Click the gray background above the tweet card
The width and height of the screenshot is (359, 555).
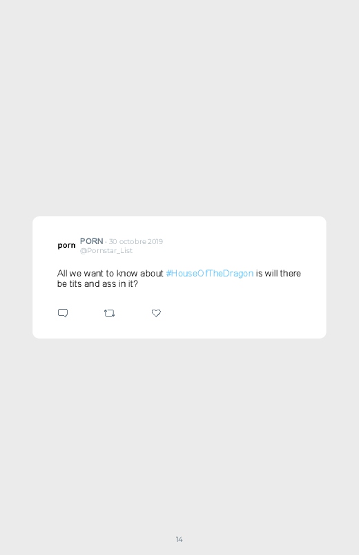(x=179, y=106)
